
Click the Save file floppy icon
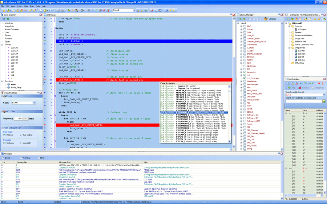pos(50,10)
